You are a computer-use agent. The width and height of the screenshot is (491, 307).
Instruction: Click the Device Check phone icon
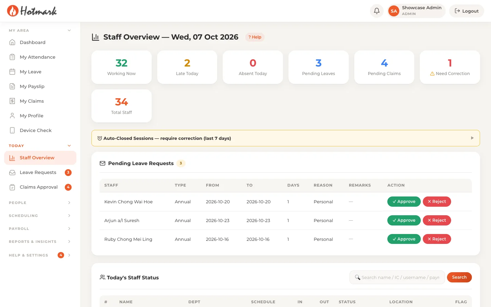12,130
